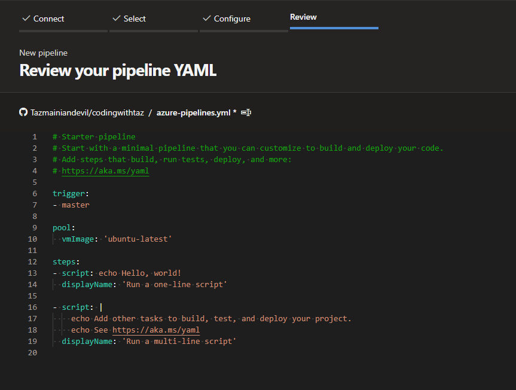The width and height of the screenshot is (516, 390).
Task: Return to the Select step tab
Action: (x=135, y=19)
